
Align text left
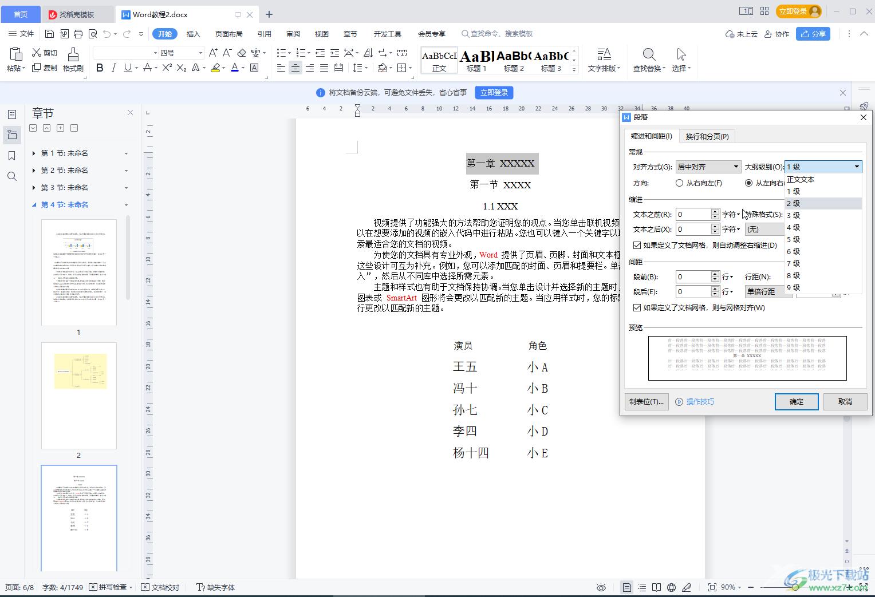point(281,68)
